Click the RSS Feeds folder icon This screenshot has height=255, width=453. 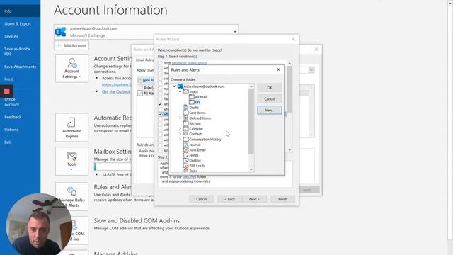coord(185,166)
